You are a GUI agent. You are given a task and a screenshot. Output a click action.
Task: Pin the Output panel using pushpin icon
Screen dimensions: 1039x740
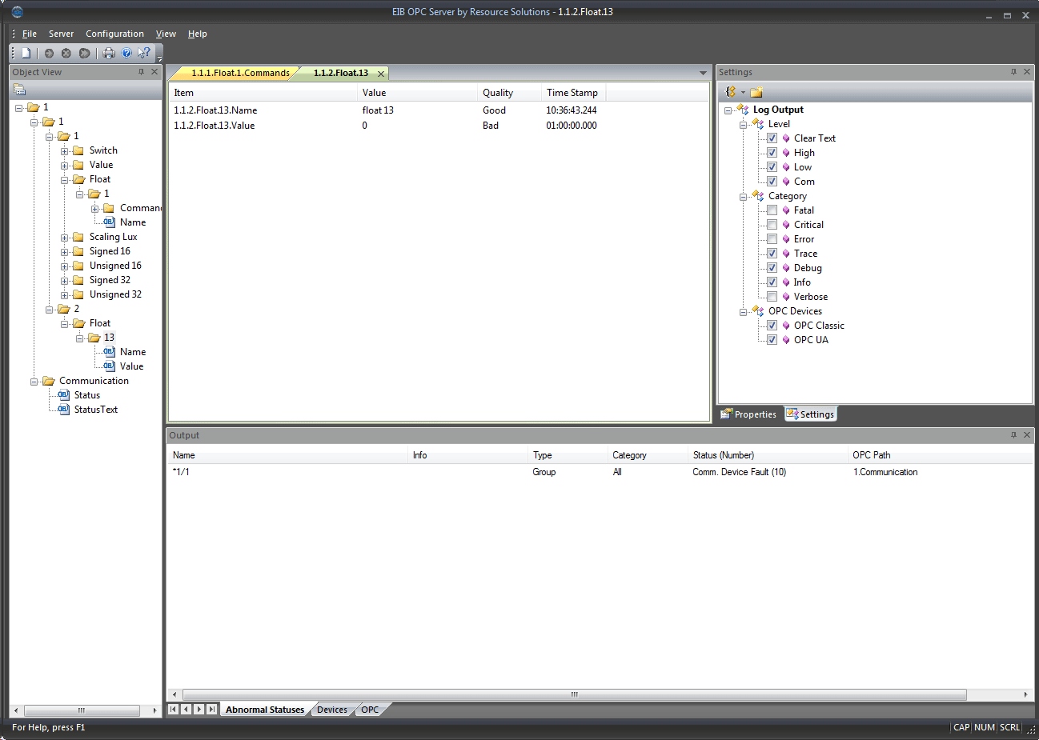pos(1013,435)
